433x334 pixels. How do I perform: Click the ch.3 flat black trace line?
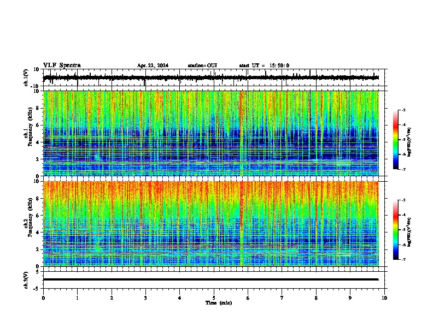tap(210, 279)
